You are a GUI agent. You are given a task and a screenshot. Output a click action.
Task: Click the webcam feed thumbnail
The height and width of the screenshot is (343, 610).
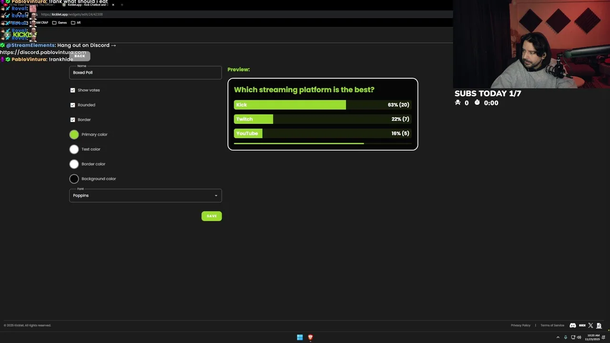[531, 44]
